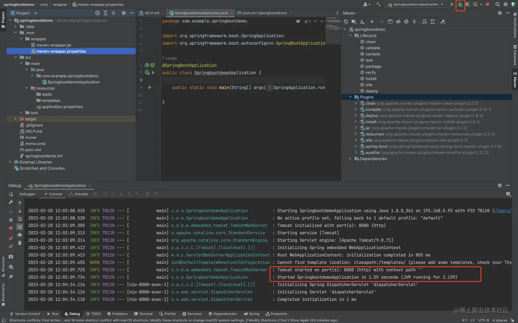This screenshot has height=323, width=518.
Task: Run SpringbootdemoApplication with green play button
Action: tap(452, 4)
